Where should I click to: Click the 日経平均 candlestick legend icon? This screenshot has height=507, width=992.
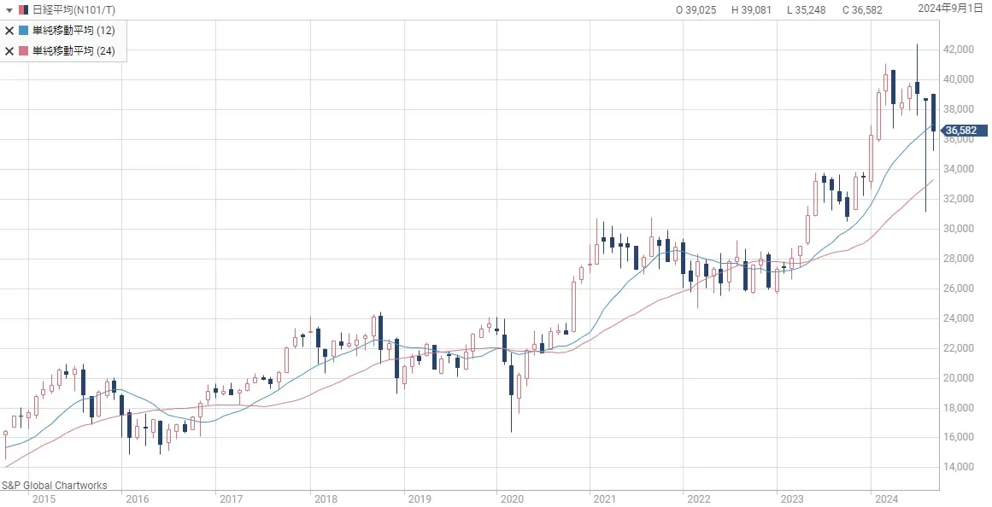[x=23, y=10]
